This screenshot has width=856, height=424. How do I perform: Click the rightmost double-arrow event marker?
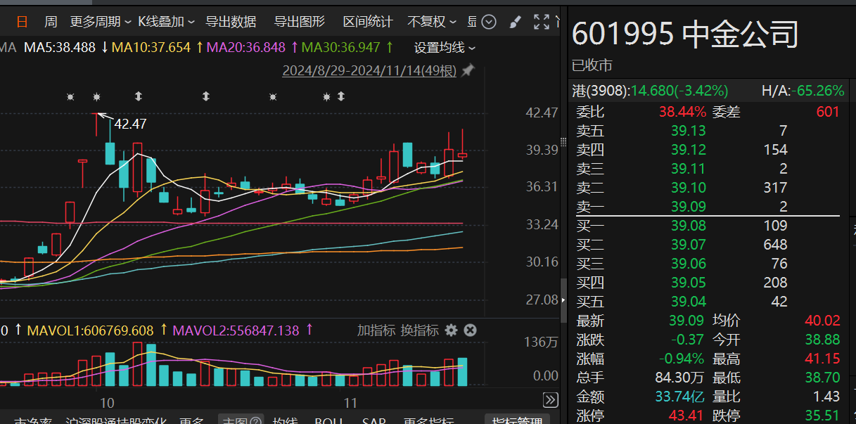[x=342, y=96]
